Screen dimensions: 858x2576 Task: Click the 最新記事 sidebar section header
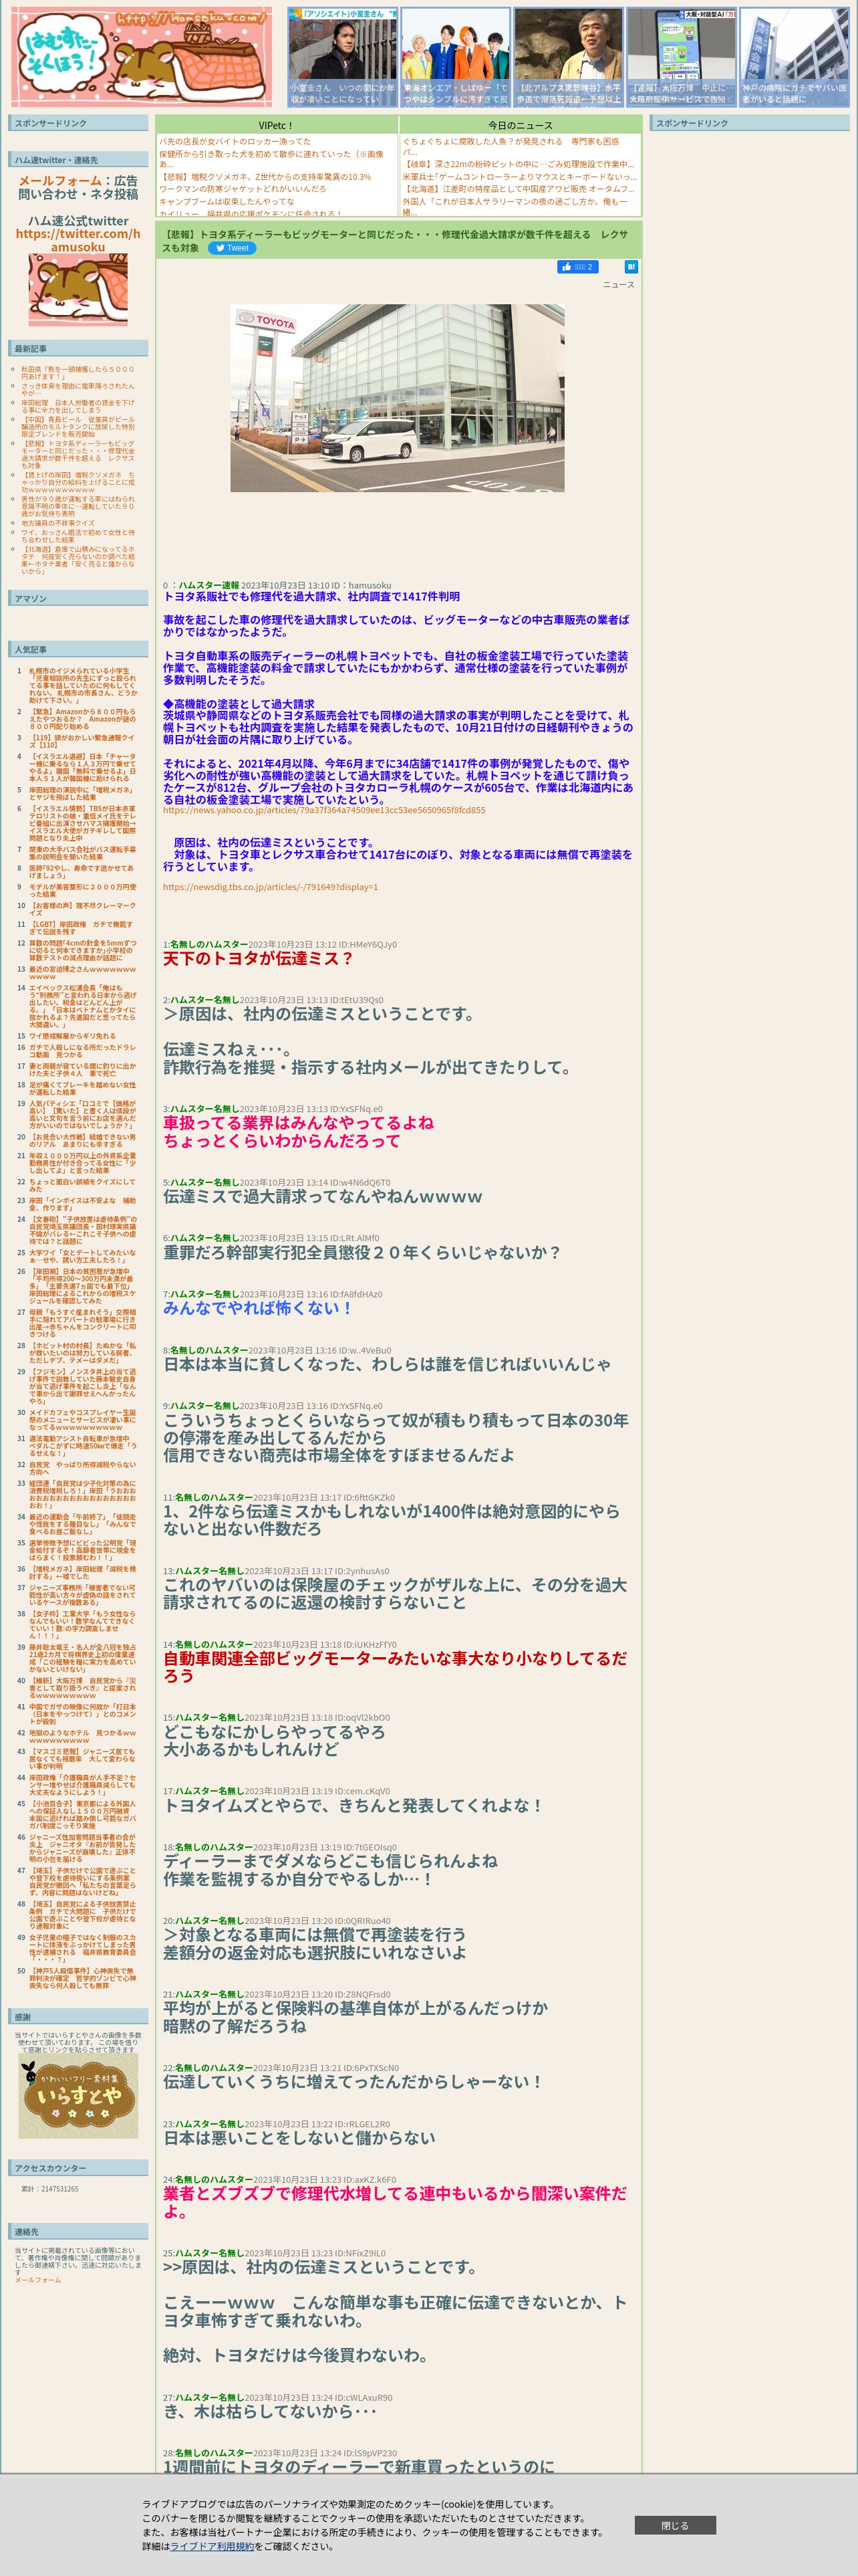click(78, 348)
